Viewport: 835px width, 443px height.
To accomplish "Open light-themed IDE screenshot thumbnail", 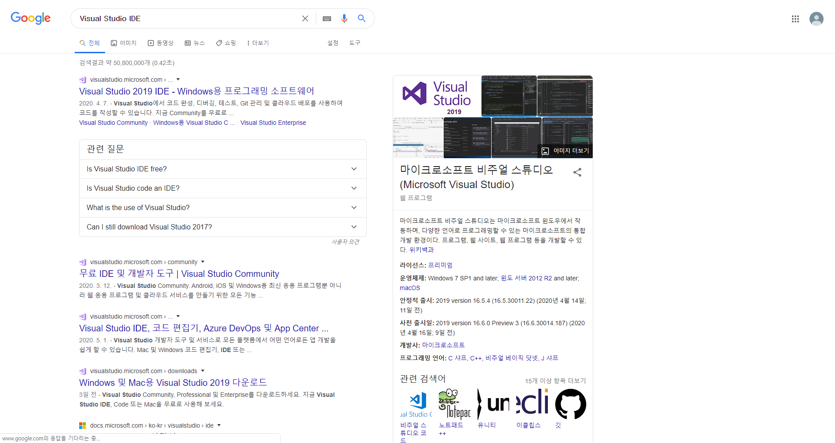I will (x=418, y=138).
